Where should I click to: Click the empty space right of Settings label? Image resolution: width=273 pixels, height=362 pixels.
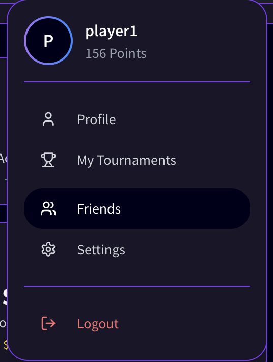pos(187,250)
